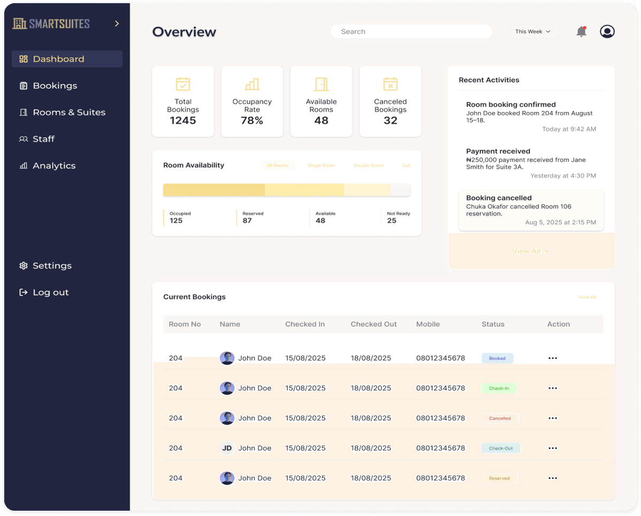Click the notification bell icon
Image resolution: width=641 pixels, height=516 pixels.
click(x=581, y=31)
